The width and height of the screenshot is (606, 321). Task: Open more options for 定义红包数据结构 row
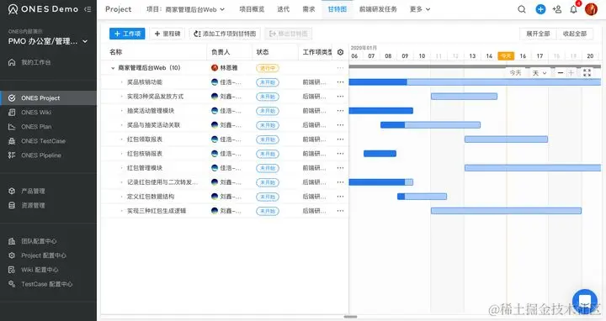pyautogui.click(x=340, y=197)
